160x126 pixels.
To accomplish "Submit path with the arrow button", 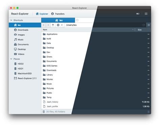I will click(149, 25).
